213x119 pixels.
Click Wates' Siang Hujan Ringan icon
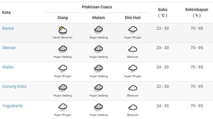[63, 69]
